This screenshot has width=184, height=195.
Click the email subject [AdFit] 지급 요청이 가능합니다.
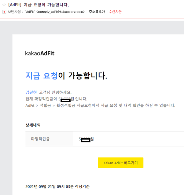[38, 5]
